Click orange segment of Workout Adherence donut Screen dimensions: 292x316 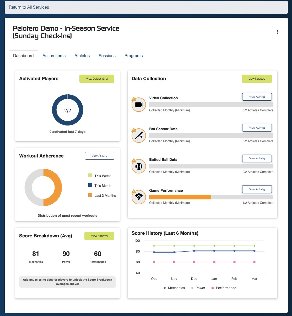point(58,188)
